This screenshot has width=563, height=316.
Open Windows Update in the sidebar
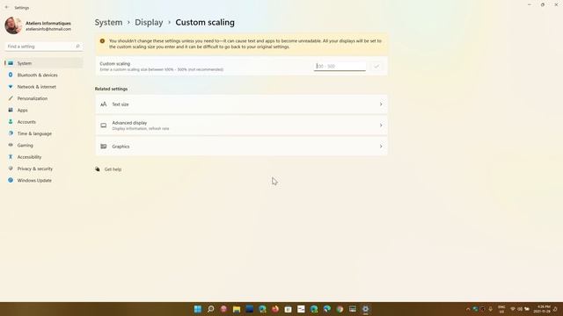44,180
